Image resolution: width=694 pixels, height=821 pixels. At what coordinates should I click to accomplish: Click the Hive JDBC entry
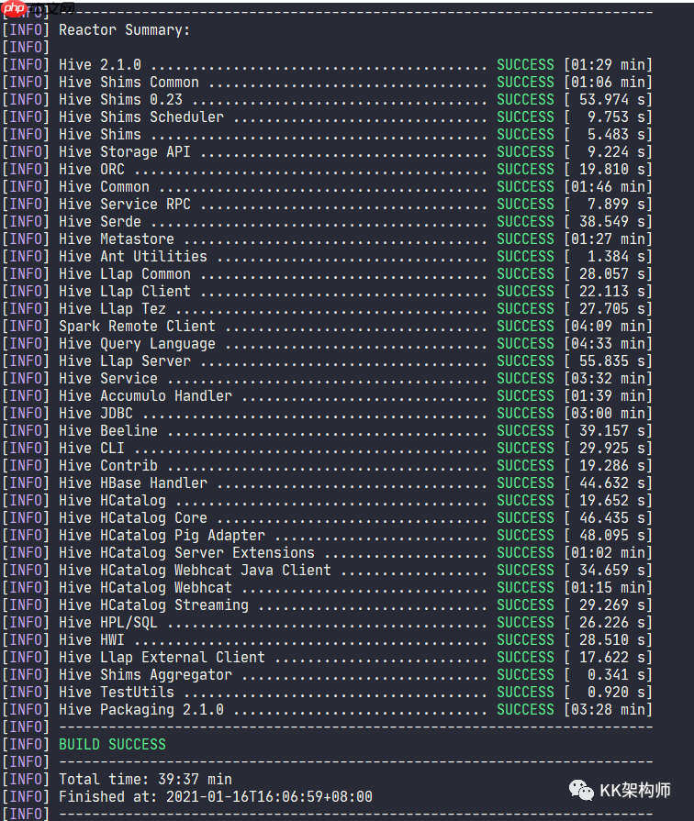pos(95,413)
